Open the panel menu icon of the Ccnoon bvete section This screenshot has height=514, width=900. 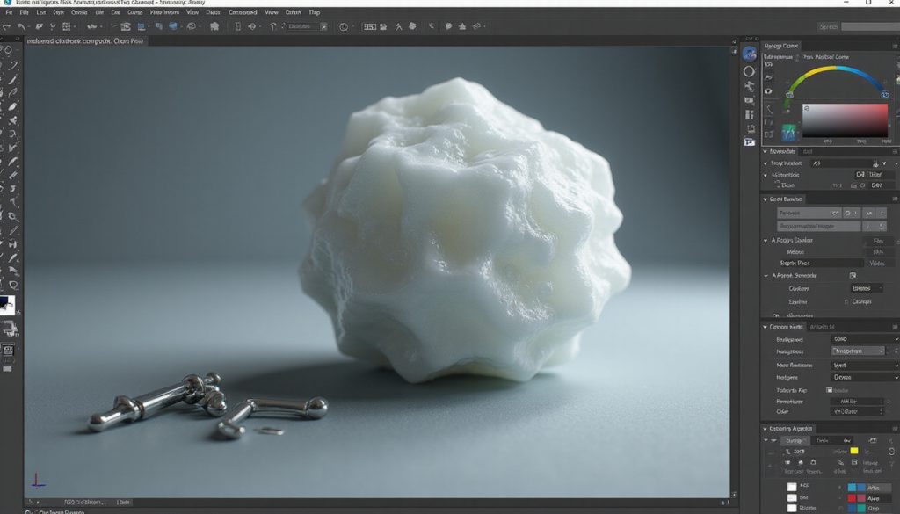pos(895,327)
